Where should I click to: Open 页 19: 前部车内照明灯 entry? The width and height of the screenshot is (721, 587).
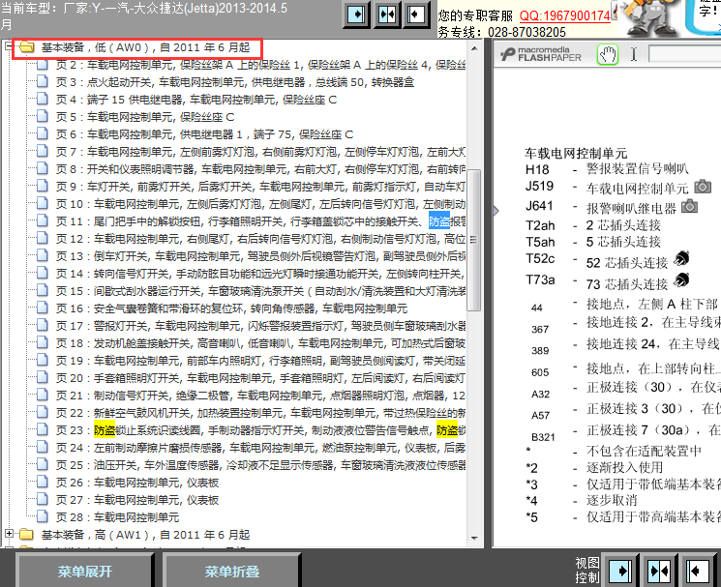(x=260, y=361)
